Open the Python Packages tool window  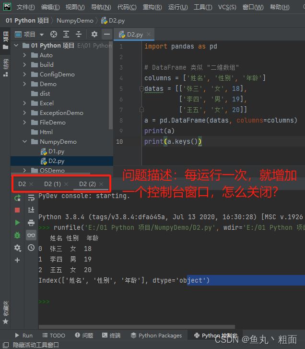click(156, 336)
